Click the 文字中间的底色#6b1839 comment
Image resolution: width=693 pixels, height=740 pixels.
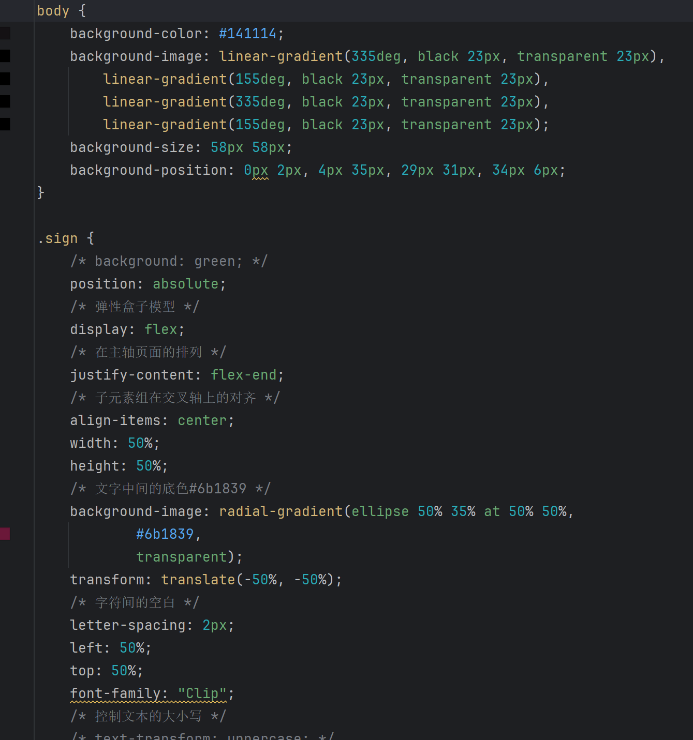click(170, 489)
